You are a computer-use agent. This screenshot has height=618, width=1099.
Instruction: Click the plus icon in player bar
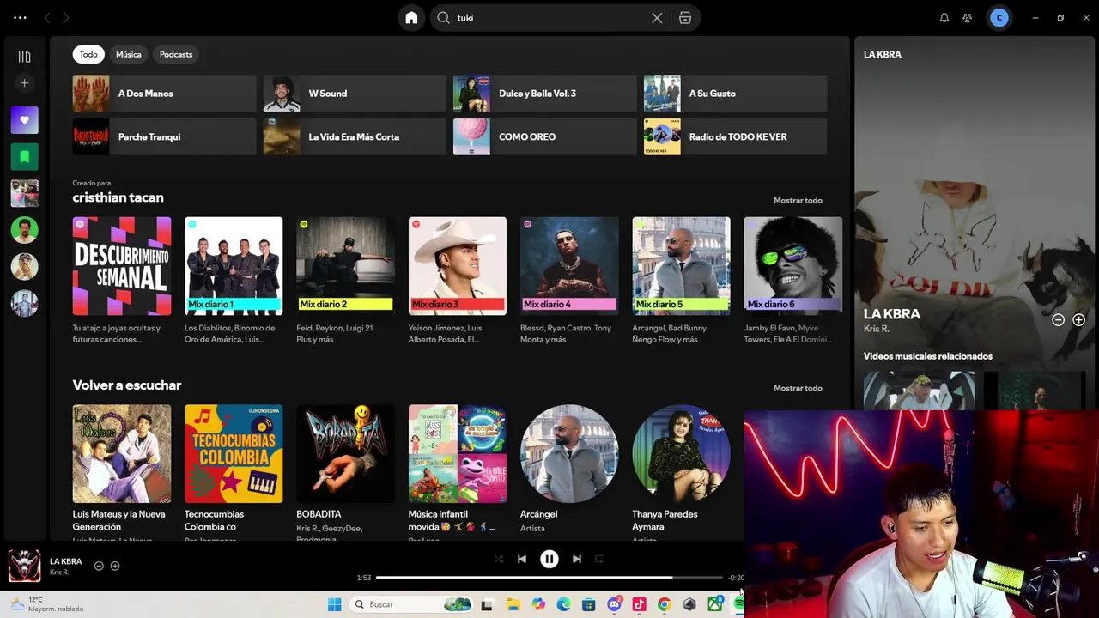(x=115, y=566)
